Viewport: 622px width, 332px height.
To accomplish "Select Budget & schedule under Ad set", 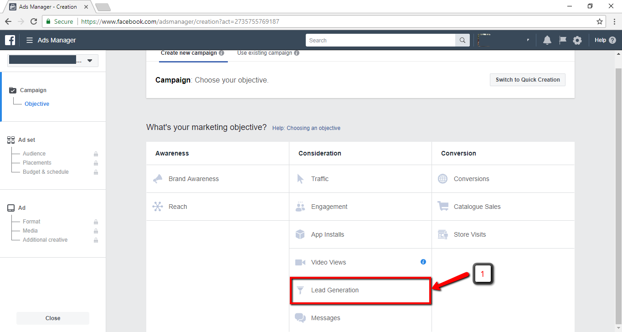I will (x=46, y=172).
